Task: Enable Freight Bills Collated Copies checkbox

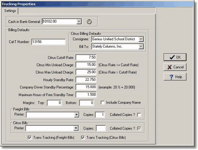Action: coord(139,115)
